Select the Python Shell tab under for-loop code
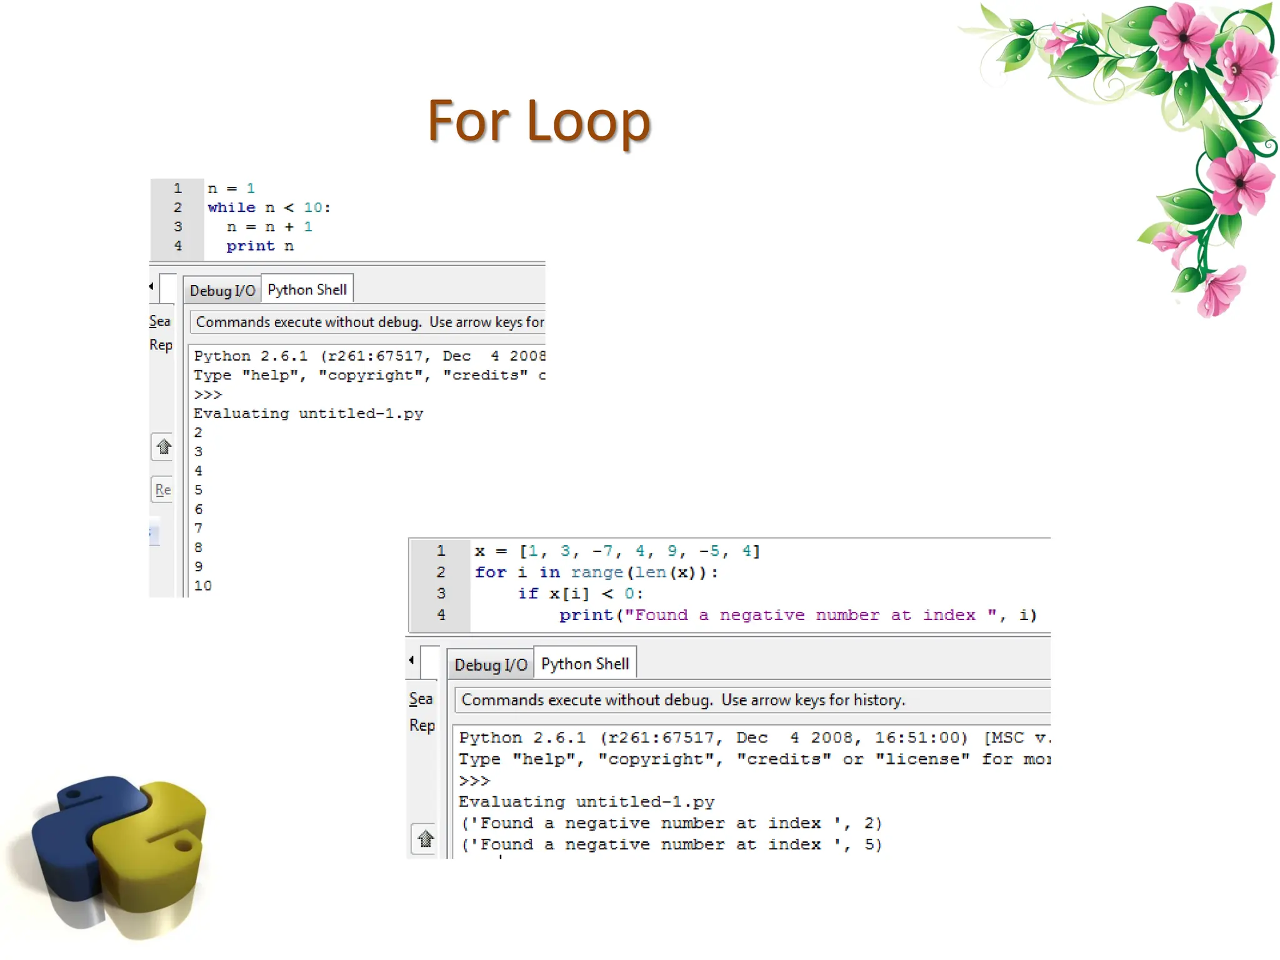 click(x=585, y=664)
